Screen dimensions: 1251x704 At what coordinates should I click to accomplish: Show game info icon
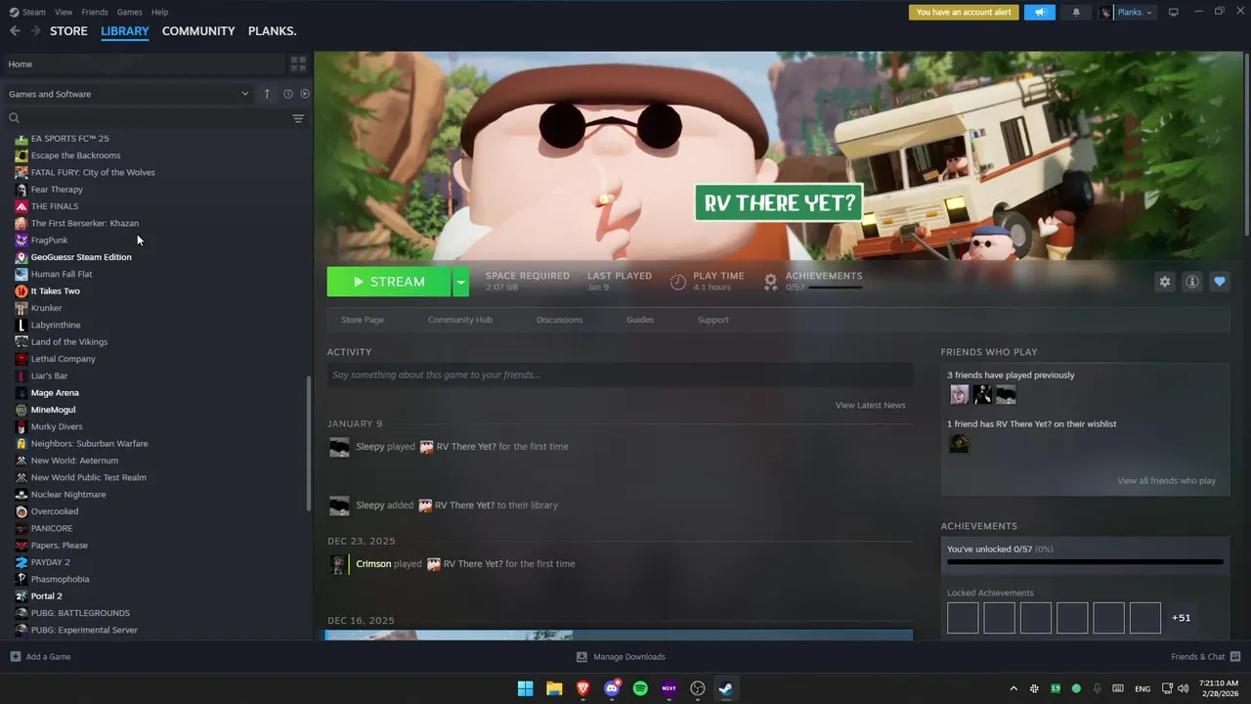point(1191,282)
